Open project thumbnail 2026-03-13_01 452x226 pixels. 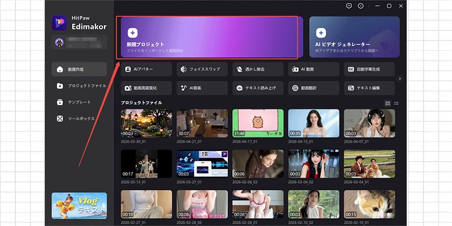click(146, 164)
